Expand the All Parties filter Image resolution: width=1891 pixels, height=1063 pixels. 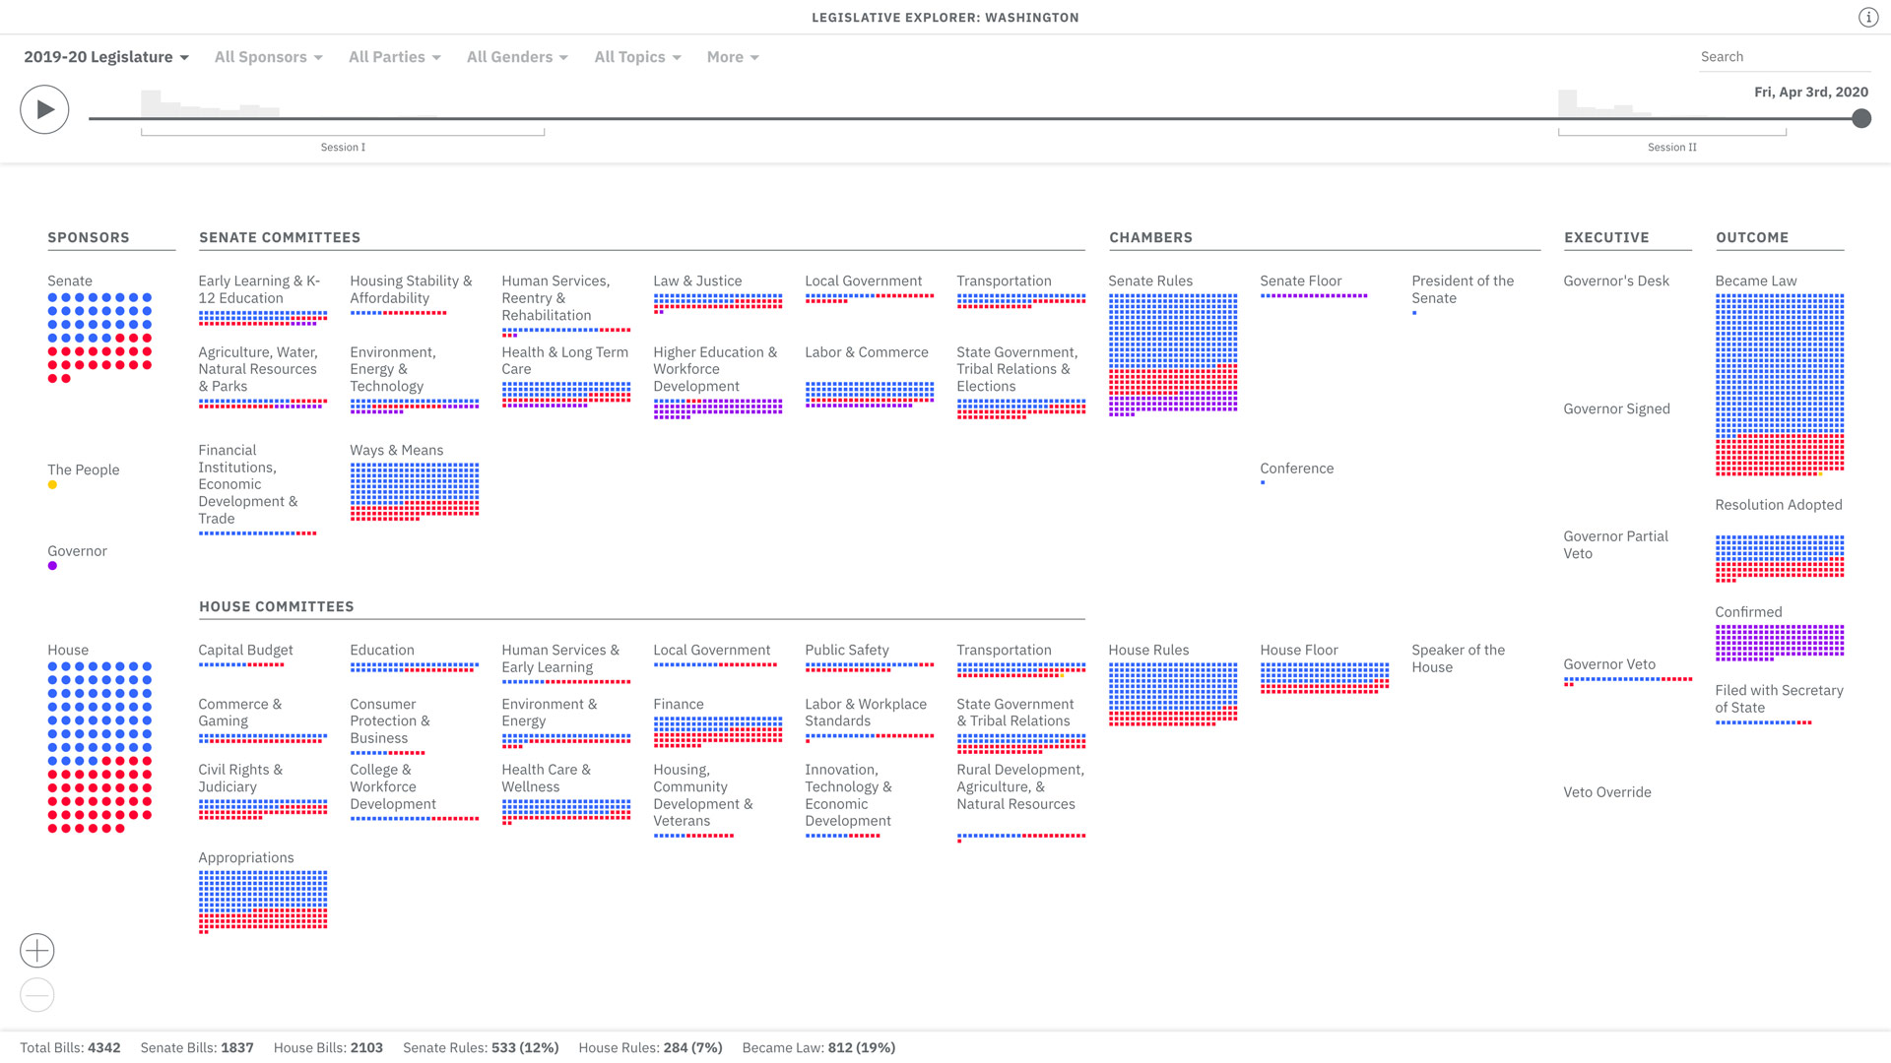coord(395,57)
